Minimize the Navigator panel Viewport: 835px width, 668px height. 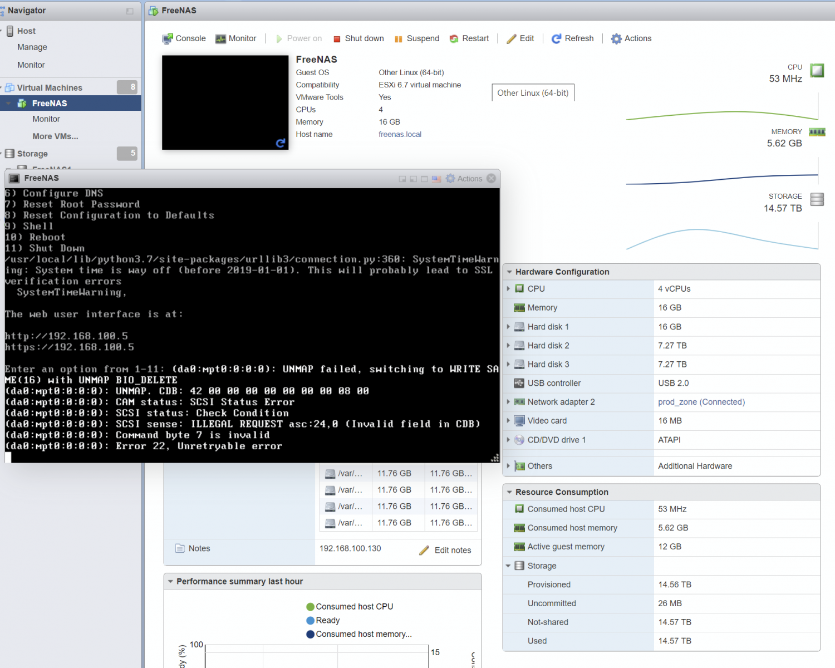click(x=130, y=11)
